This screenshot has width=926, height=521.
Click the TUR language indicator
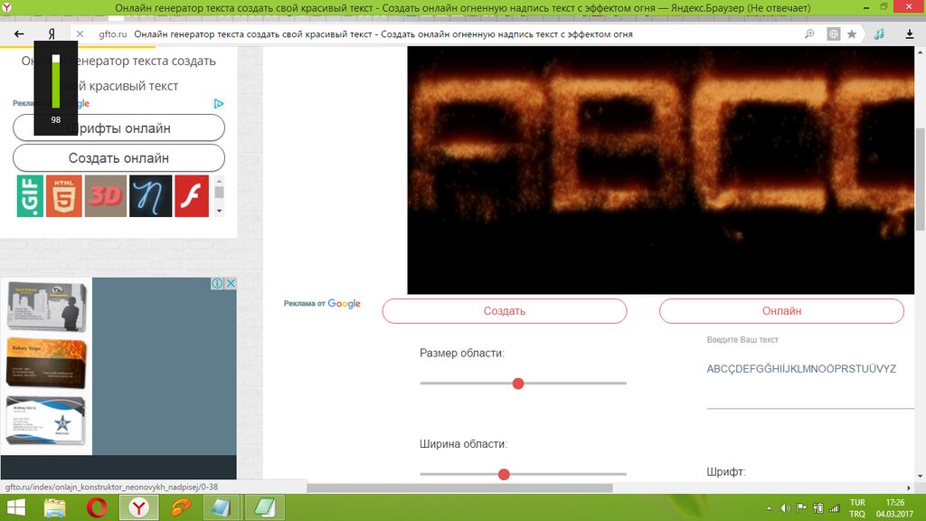coord(857,503)
